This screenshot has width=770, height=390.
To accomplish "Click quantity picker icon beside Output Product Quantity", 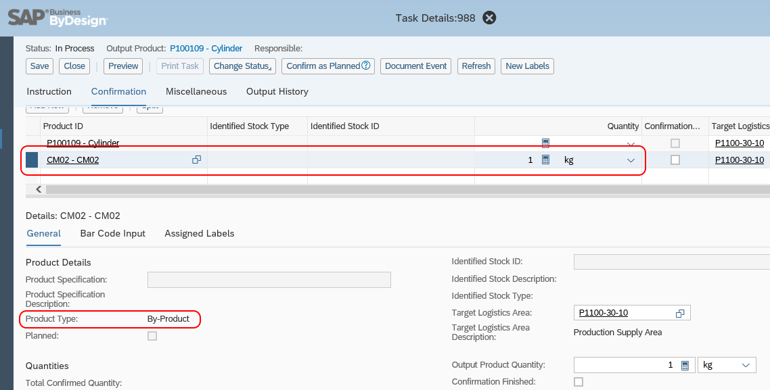I will coord(686,364).
